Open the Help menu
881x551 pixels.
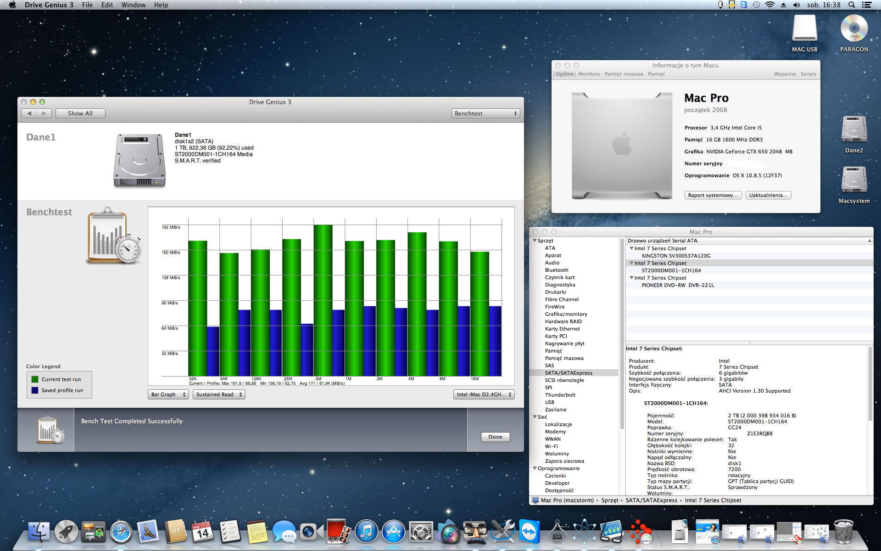(x=161, y=5)
